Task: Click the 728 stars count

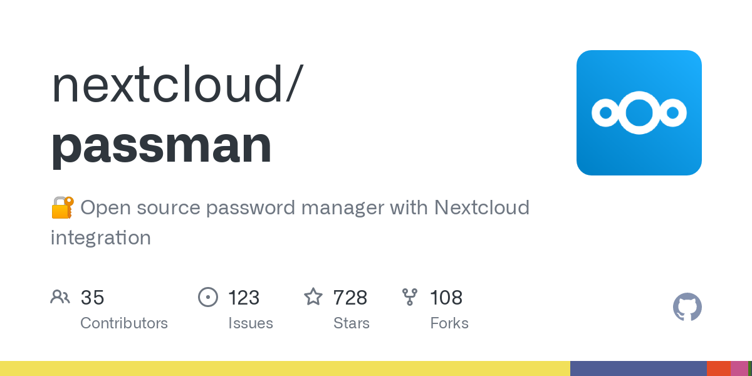Action: pyautogui.click(x=350, y=298)
